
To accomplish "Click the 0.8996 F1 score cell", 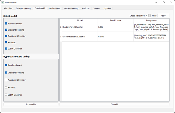I will [116, 37].
